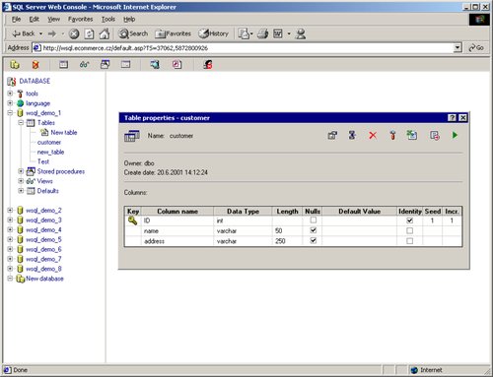493x377 pixels.
Task: Expand the wsql_demo_2 database node
Action: coord(10,211)
